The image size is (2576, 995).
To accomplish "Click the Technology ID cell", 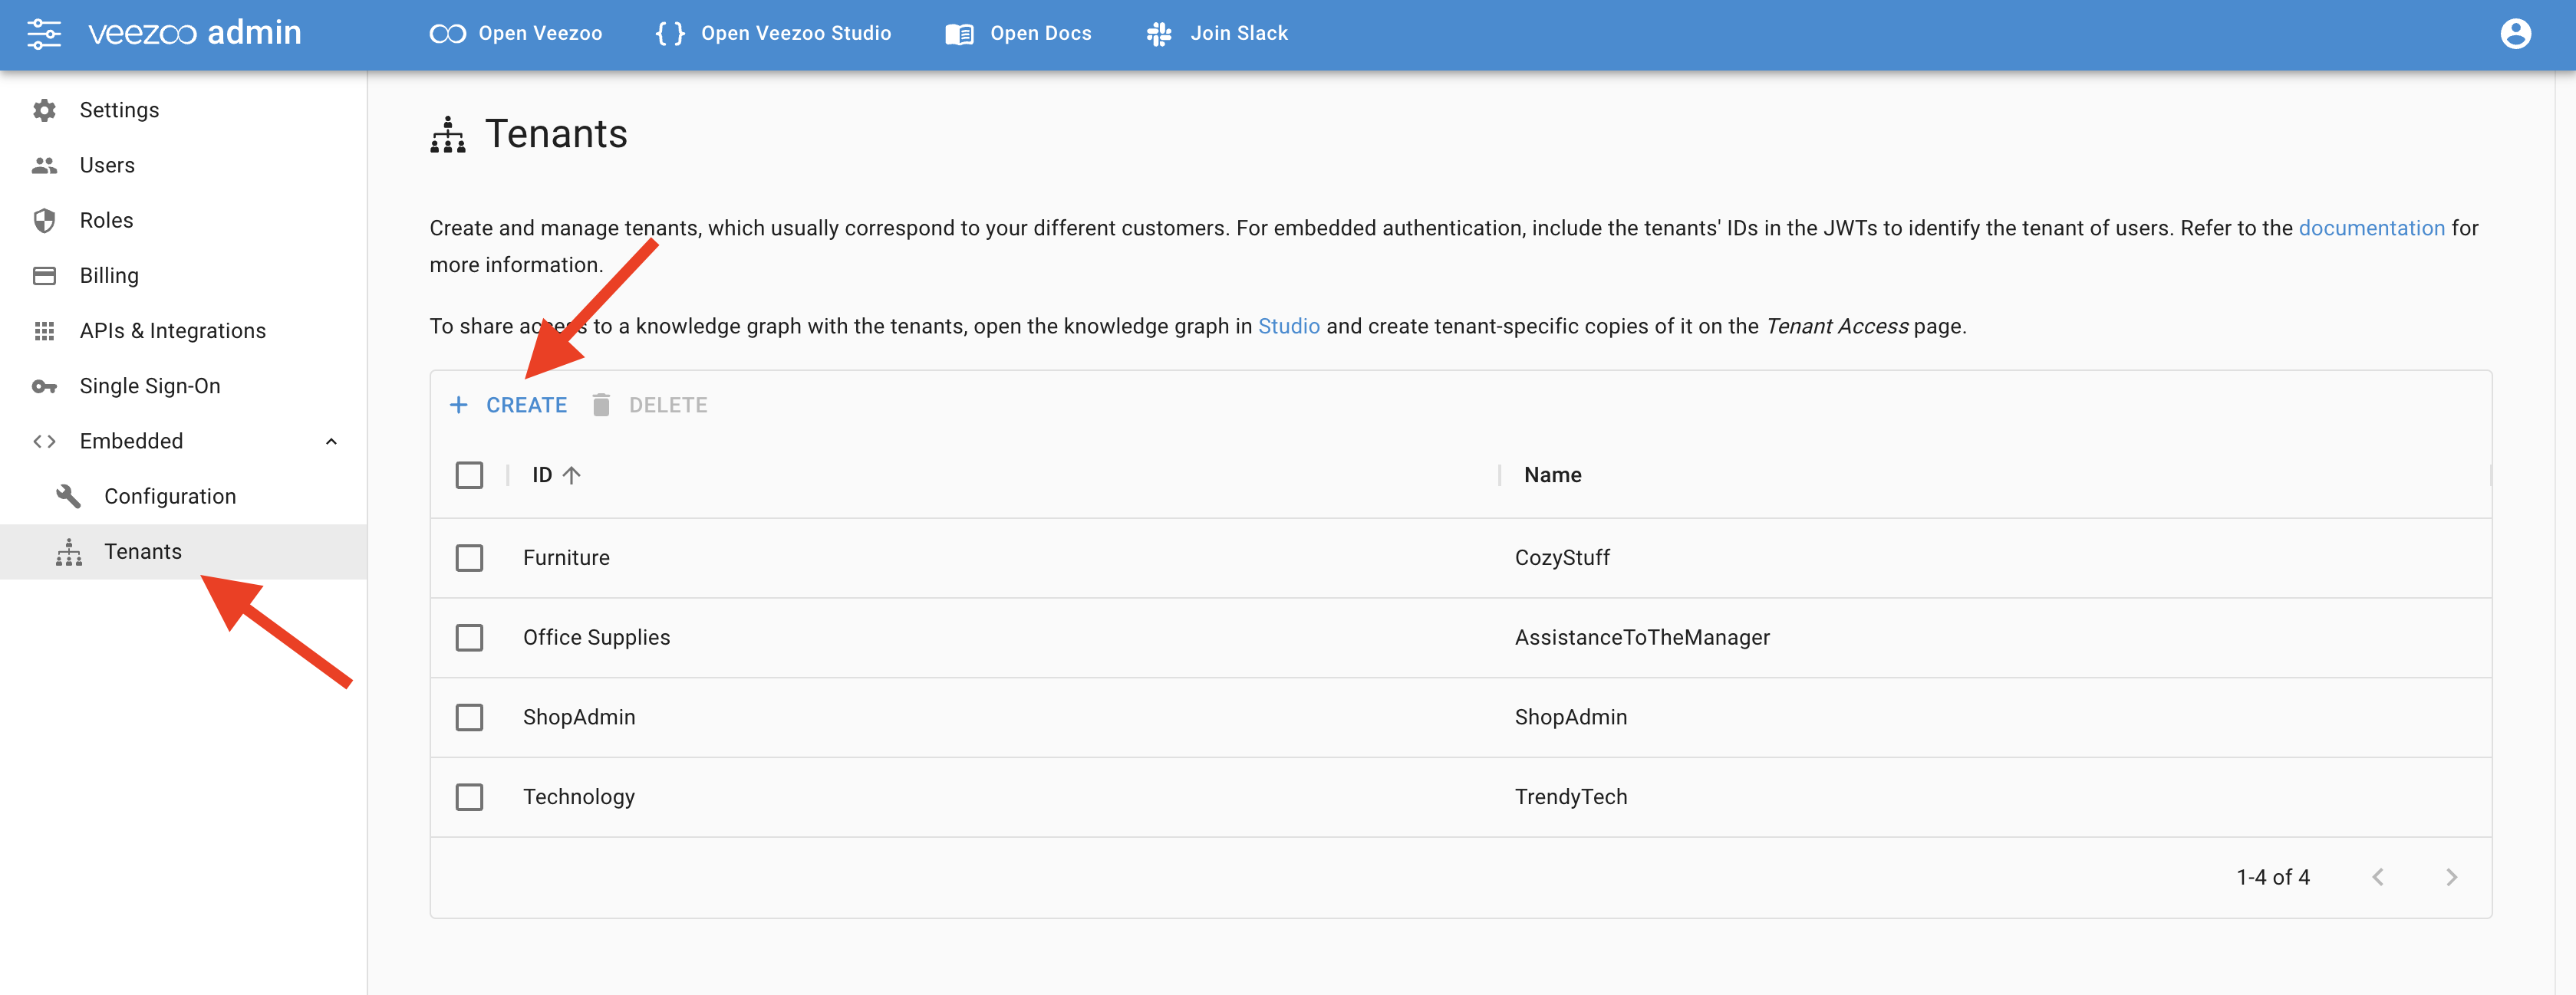I will pos(578,797).
